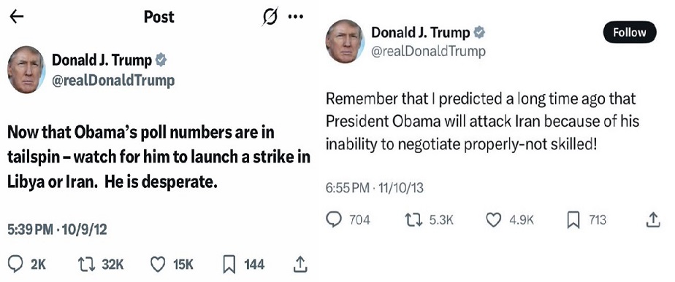Click reply icon with 704 replies
The width and height of the screenshot is (675, 282).
point(333,220)
